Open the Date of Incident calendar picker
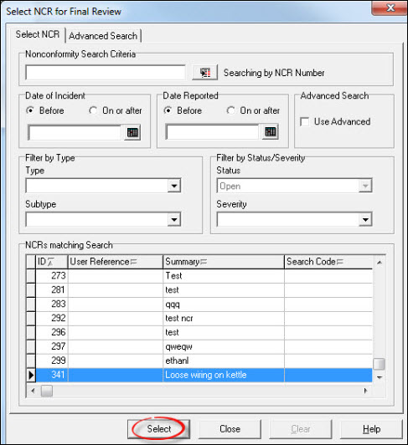Viewport: 408px width, 445px height. coord(132,132)
